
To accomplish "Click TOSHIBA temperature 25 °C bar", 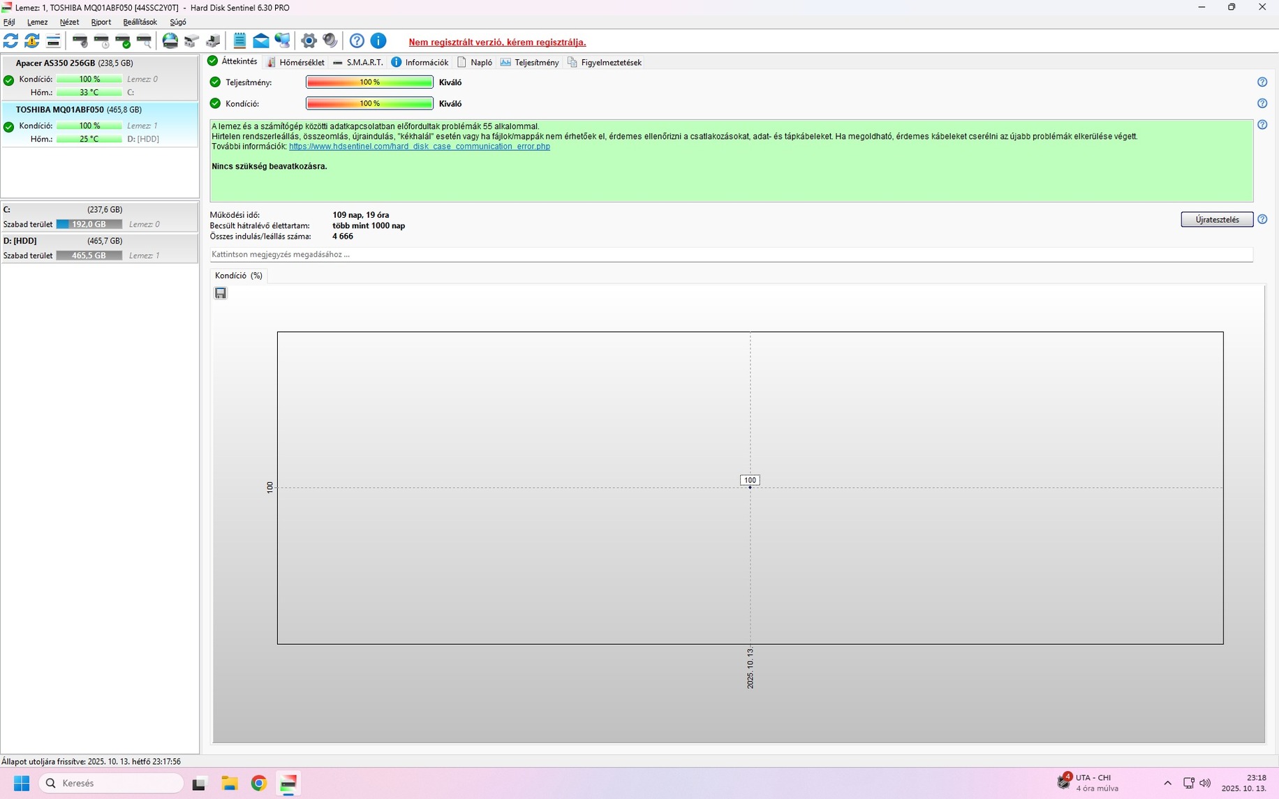I will [x=89, y=139].
